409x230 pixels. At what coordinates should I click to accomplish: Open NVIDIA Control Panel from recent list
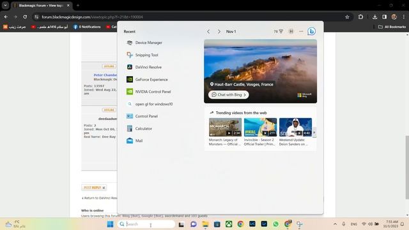(149, 92)
